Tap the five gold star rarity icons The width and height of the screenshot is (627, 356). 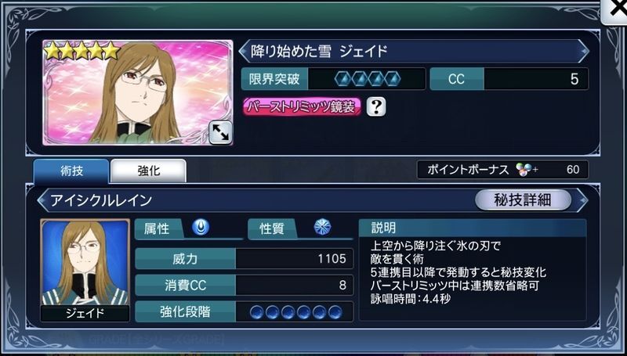tap(82, 51)
